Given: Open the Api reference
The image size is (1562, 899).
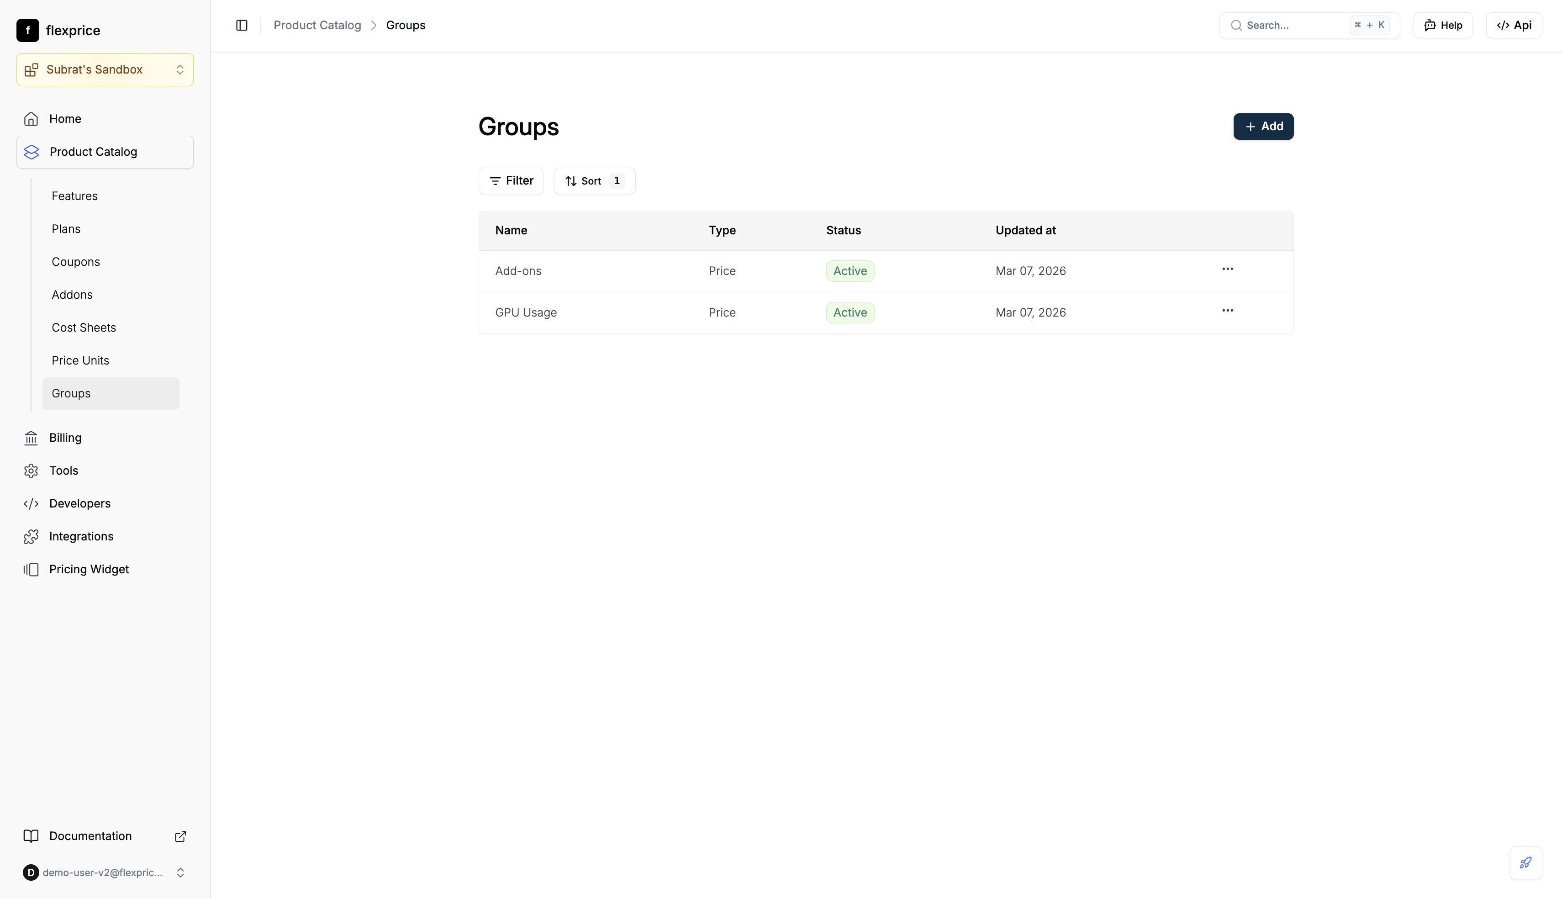Looking at the screenshot, I should click(1515, 25).
